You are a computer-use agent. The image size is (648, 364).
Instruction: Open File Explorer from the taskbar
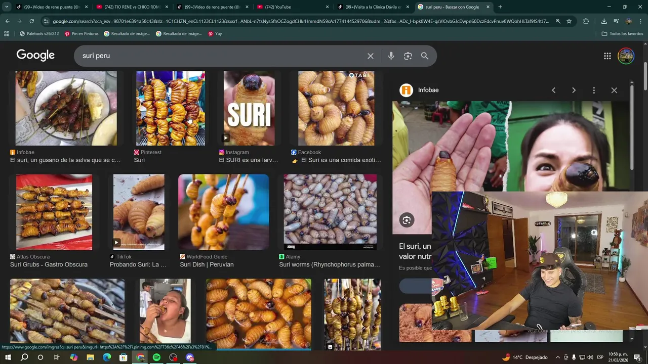click(x=90, y=357)
